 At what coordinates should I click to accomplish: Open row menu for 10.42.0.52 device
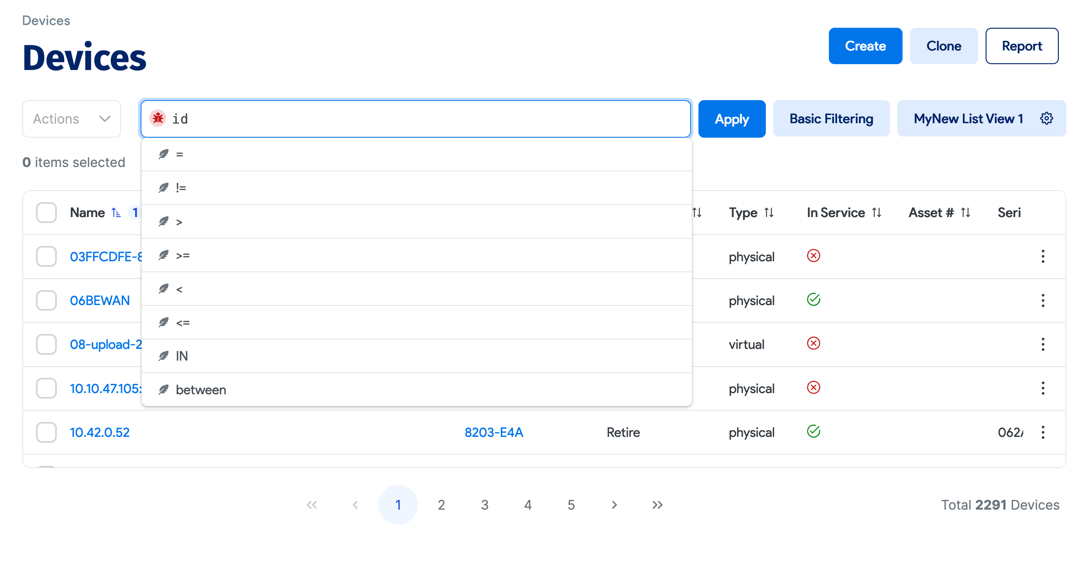1042,432
